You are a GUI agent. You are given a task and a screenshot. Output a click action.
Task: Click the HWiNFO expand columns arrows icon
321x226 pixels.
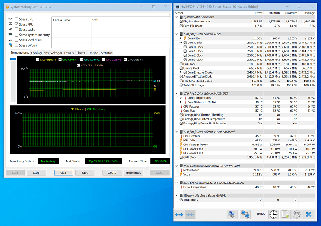(179, 215)
